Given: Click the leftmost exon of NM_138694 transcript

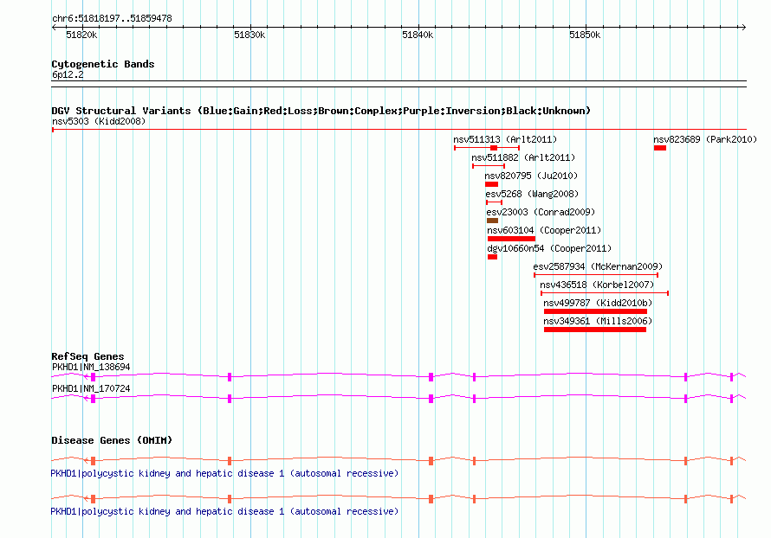Looking at the screenshot, I should [x=93, y=377].
